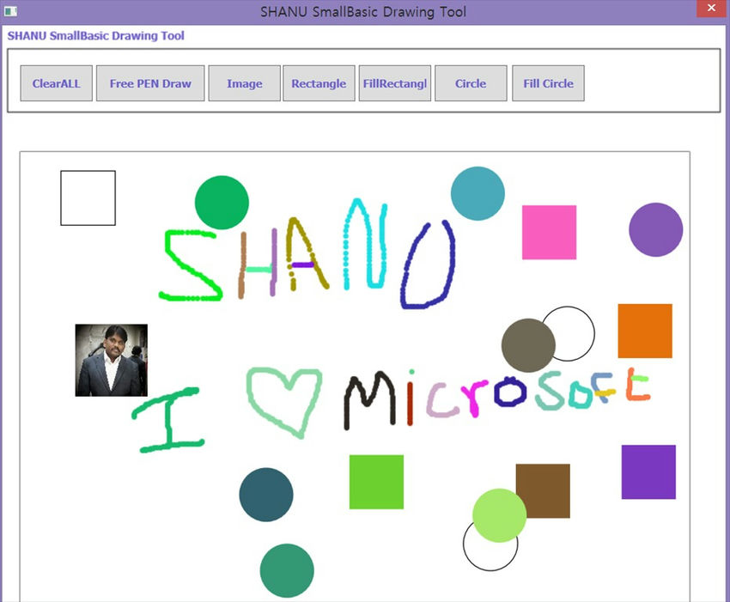The height and width of the screenshot is (602, 730).
Task: Click the violet square near bottom right
Action: (648, 472)
